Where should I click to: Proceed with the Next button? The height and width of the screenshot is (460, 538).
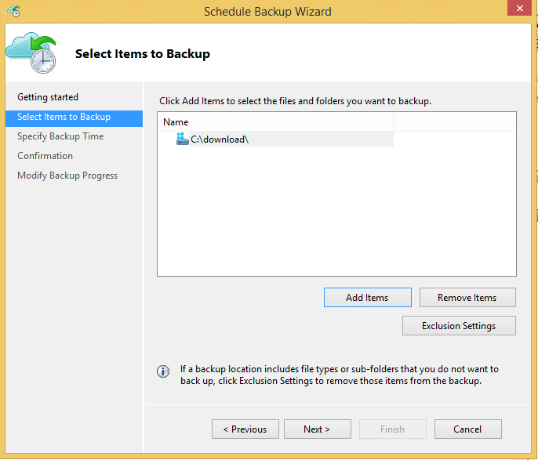(x=318, y=429)
